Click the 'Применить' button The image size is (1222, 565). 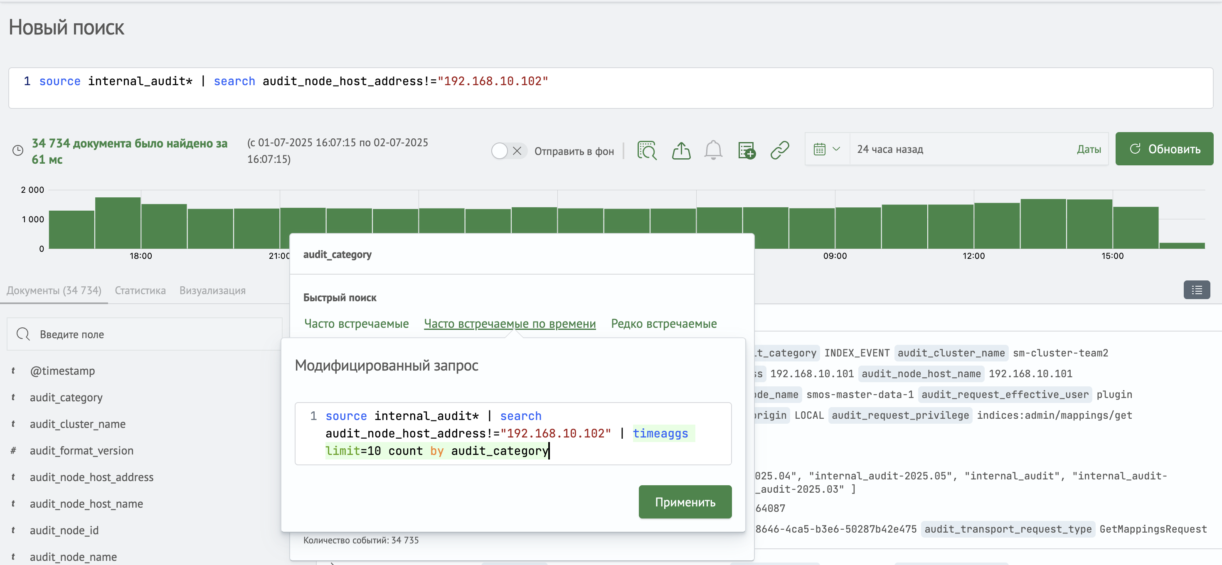685,501
